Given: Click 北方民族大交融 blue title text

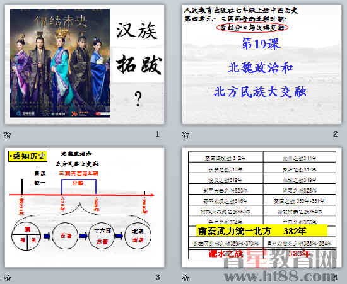Looking at the screenshot, I should tap(260, 91).
